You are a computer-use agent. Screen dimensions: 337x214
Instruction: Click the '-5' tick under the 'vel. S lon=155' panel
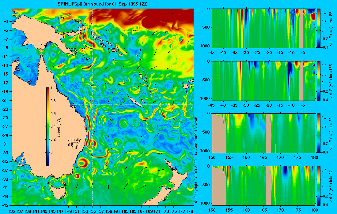pos(303,105)
